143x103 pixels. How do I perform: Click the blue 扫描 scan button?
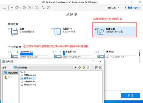131,95
